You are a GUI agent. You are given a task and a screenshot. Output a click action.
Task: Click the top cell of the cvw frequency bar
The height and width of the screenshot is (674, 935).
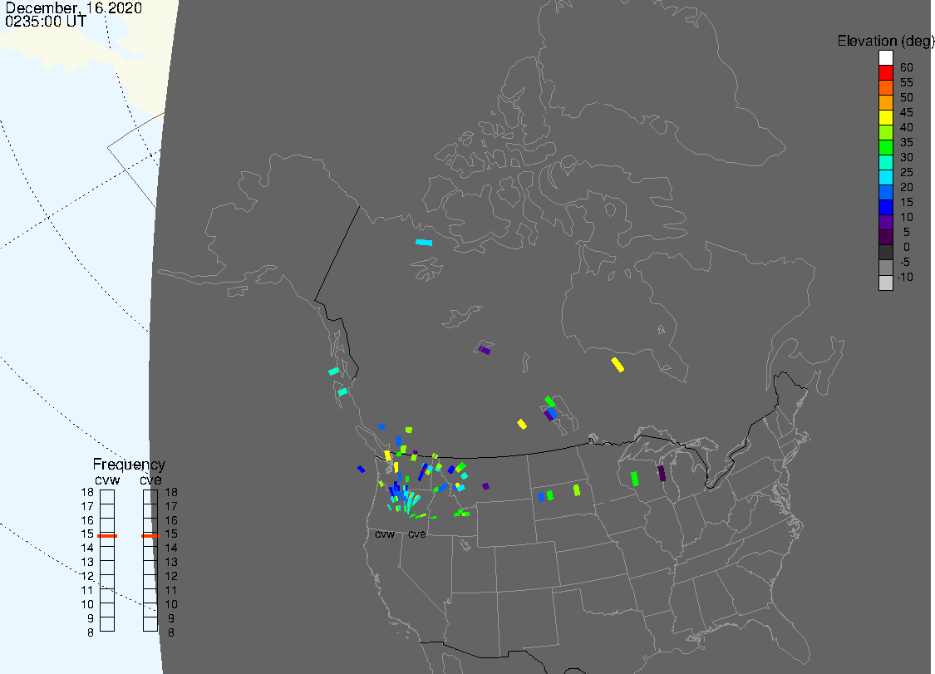pos(107,497)
